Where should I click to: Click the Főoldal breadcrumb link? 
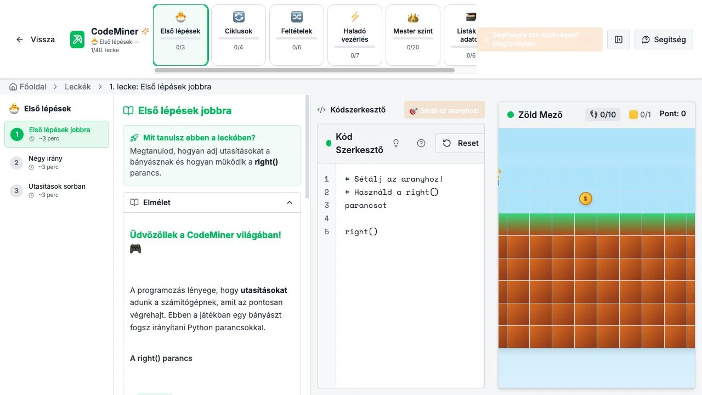[x=27, y=87]
